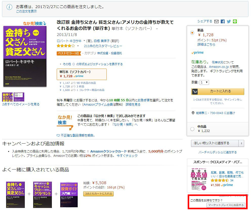Click 詳細を見る delivery details link
The height and width of the screenshot is (210, 251).
pyautogui.click(x=133, y=105)
